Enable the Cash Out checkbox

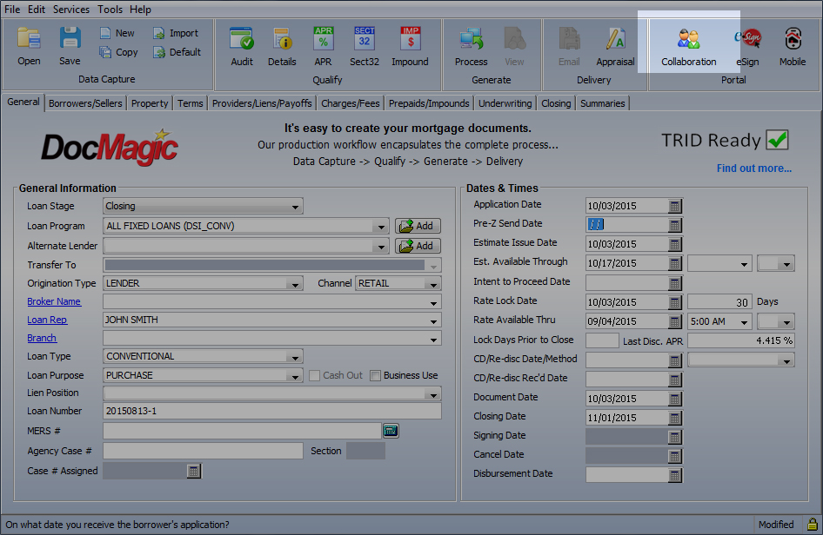(316, 375)
